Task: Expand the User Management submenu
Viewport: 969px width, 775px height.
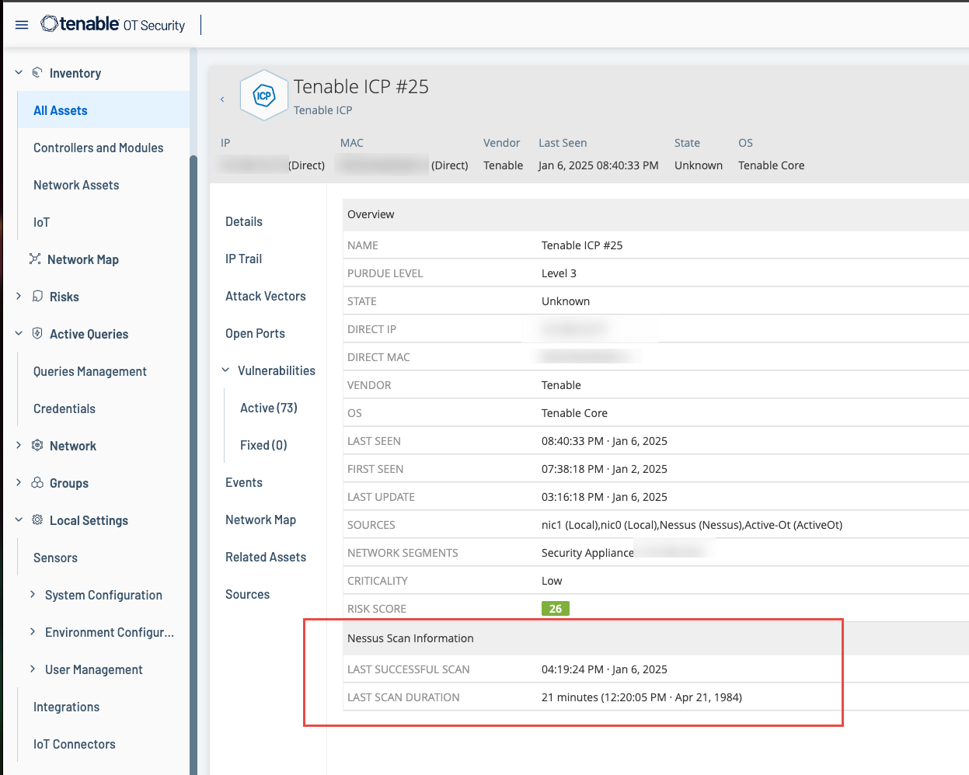Action: tap(33, 669)
